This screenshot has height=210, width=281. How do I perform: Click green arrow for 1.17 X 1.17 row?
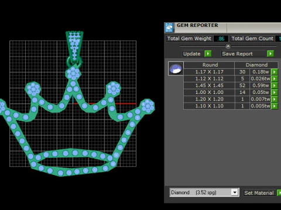[275, 72]
